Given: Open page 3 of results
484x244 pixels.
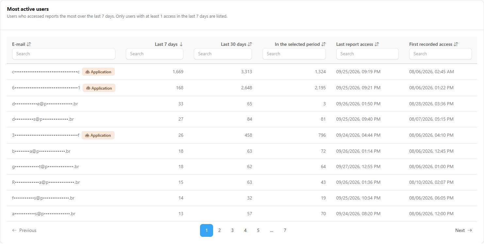Looking at the screenshot, I should (232, 230).
